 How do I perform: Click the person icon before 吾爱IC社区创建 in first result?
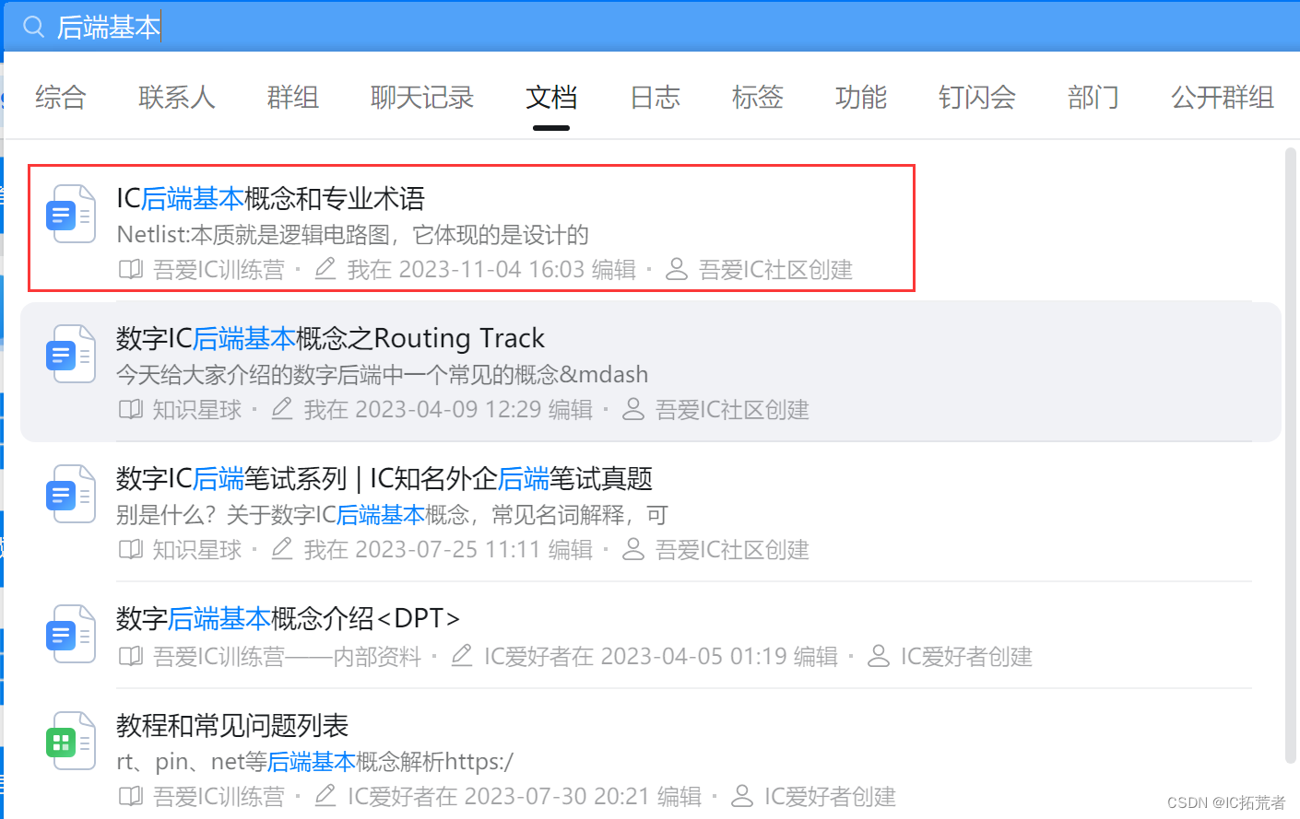677,270
